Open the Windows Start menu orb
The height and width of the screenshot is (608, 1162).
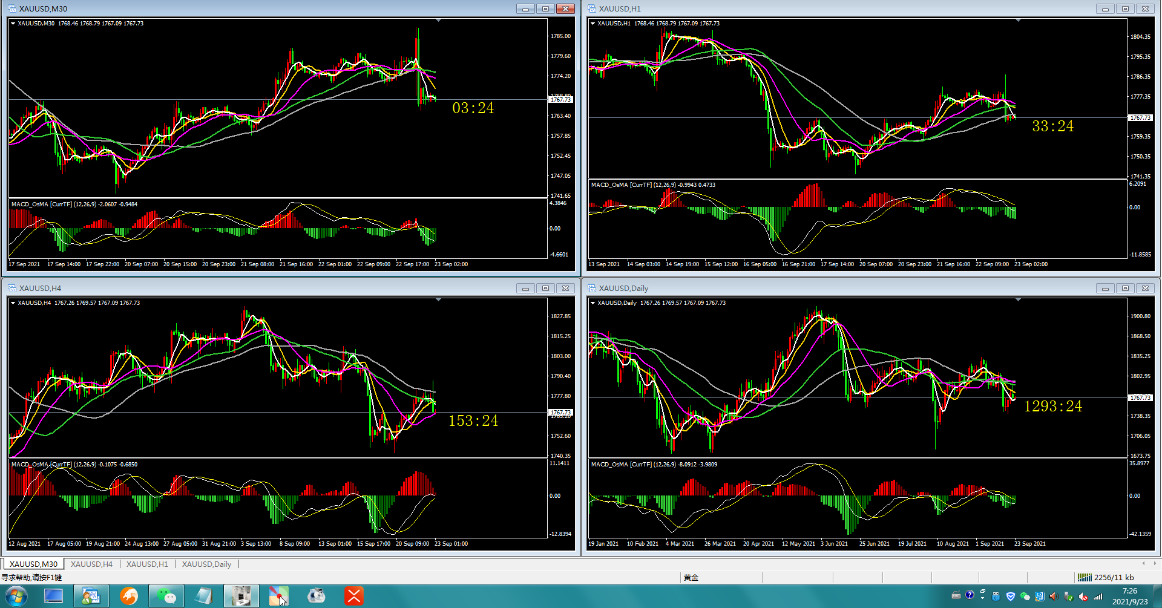(16, 596)
